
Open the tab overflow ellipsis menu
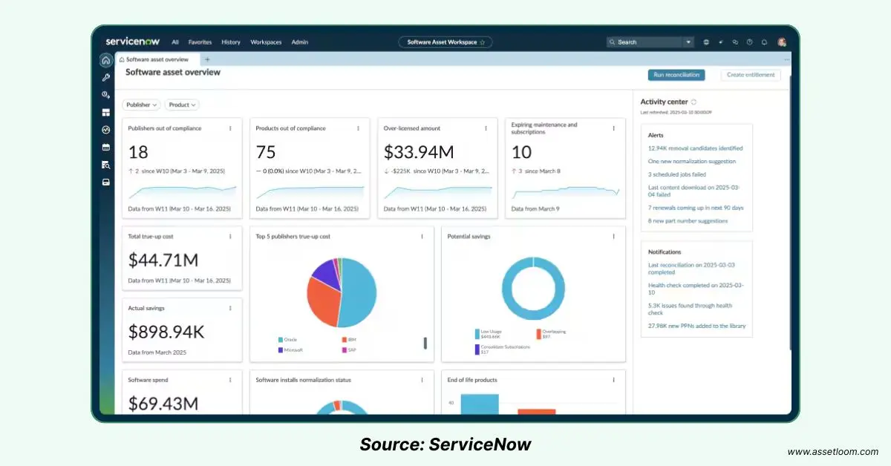pos(786,59)
